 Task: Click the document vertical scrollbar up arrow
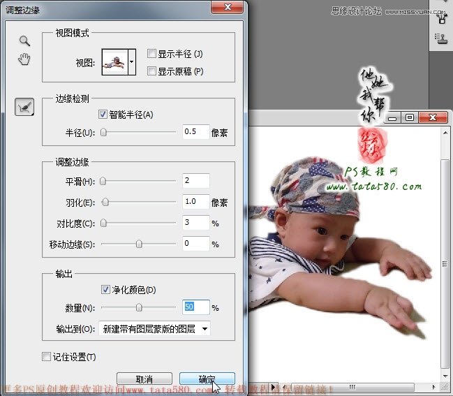(445, 133)
